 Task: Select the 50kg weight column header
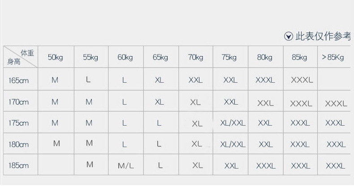tap(55, 57)
